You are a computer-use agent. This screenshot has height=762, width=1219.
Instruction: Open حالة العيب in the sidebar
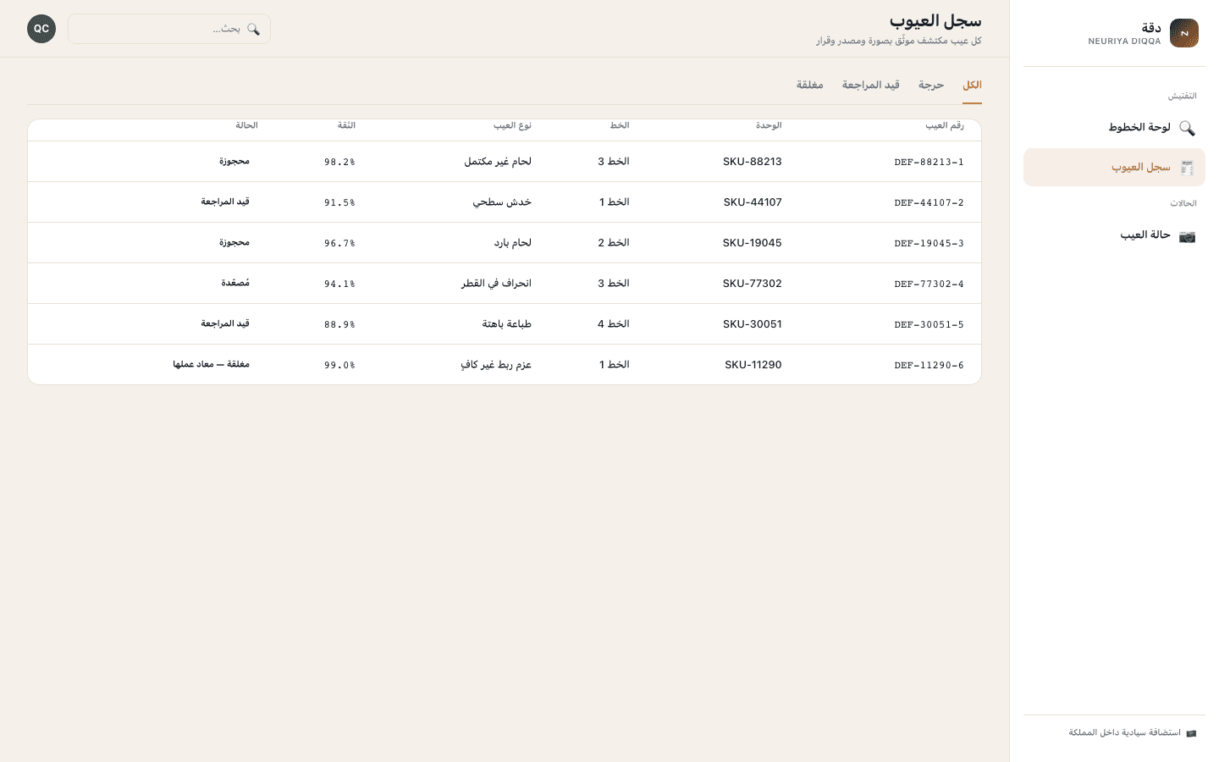(x=1114, y=235)
